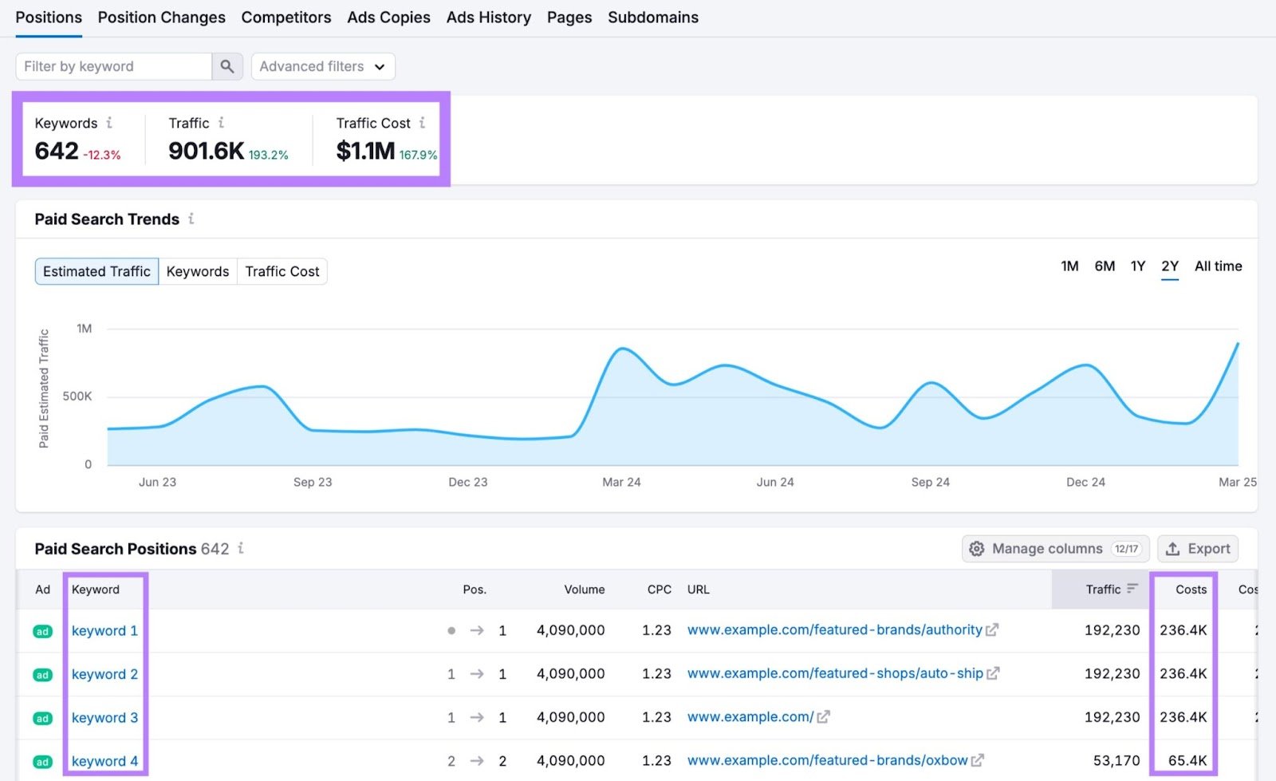The width and height of the screenshot is (1276, 781).
Task: Click the search magnifier icon
Action: click(227, 66)
